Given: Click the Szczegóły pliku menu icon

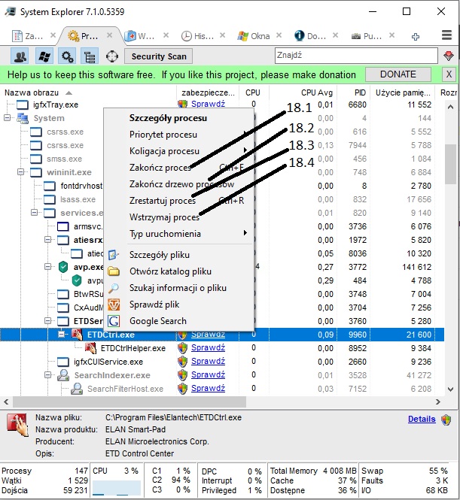Looking at the screenshot, I should 114,255.
